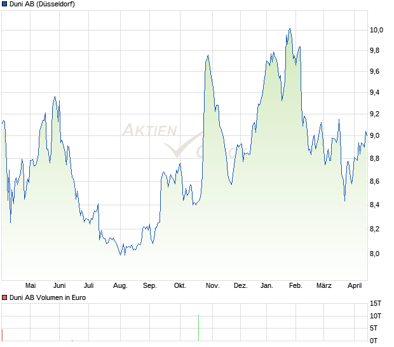Viewport: 394px width, 347px height.
Task: Click the 0T volume axis value
Action: 374,341
